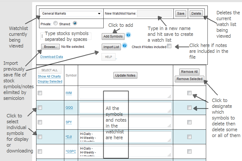The width and height of the screenshot is (242, 161).
Task: Tick the 'Check if Notes included' checkbox
Action: point(169,46)
